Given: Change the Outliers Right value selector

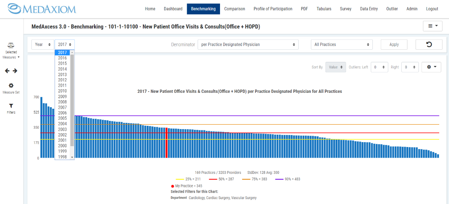Looking at the screenshot, I should point(410,67).
